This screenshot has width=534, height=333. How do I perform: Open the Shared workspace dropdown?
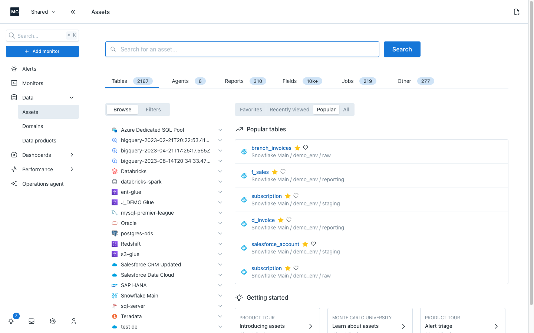point(43,11)
